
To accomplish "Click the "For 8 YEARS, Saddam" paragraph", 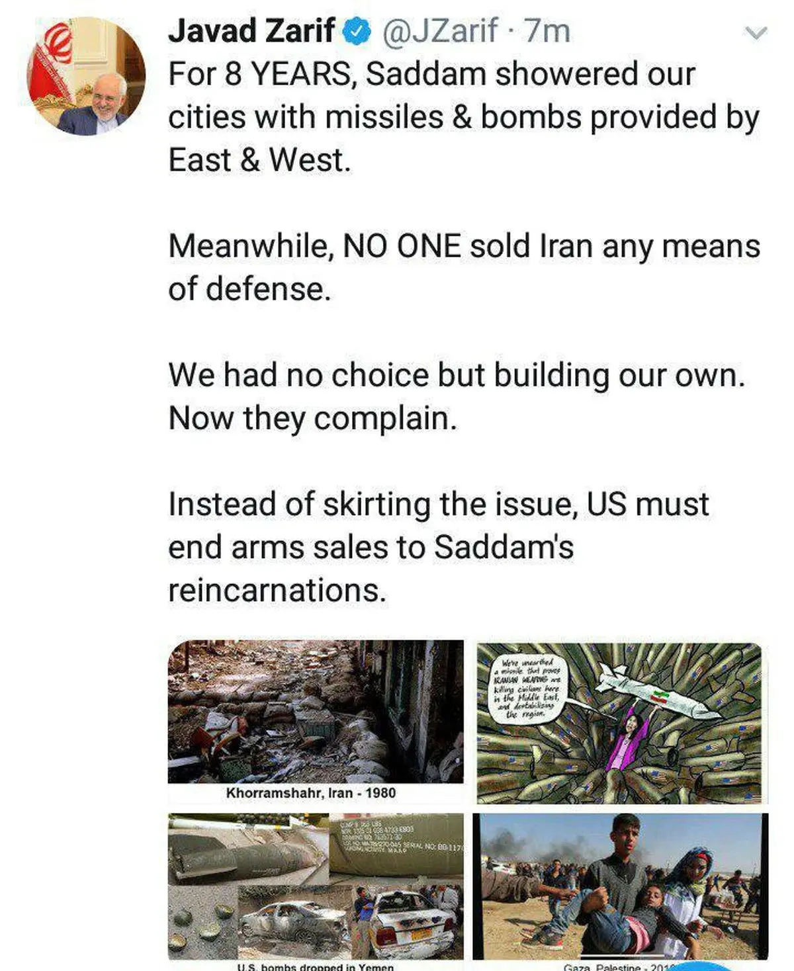I will point(463,117).
